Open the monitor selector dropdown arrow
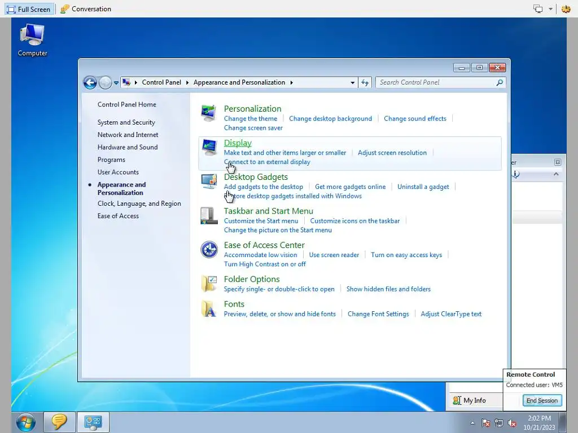This screenshot has height=433, width=578. pyautogui.click(x=550, y=9)
